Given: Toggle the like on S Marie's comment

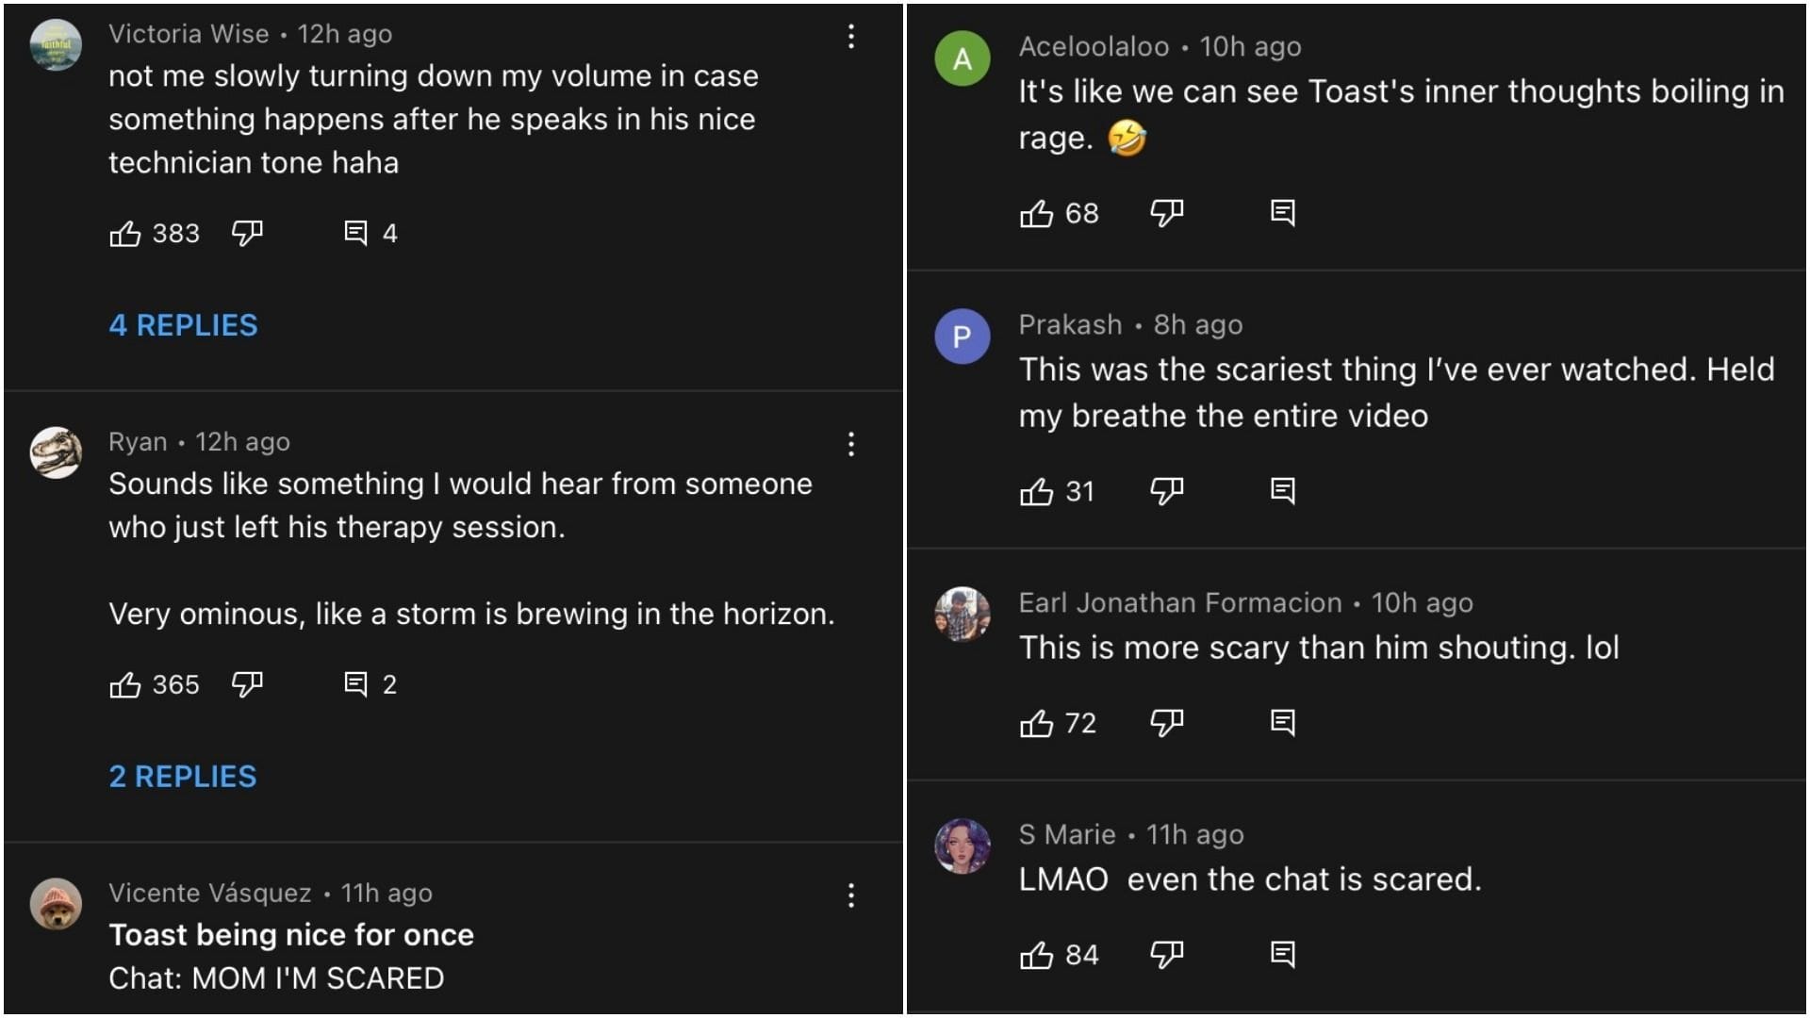Looking at the screenshot, I should point(1036,954).
